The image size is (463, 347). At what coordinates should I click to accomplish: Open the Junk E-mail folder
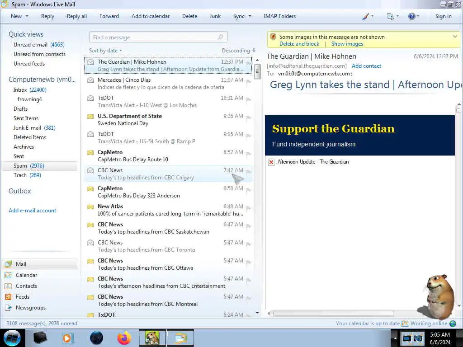34,127
